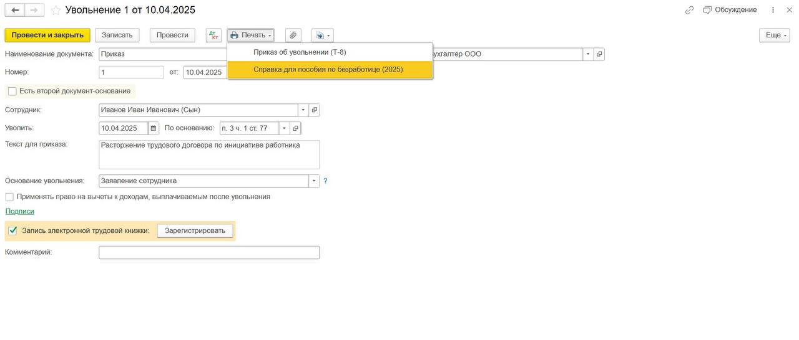Open linked item icon next to бухгалтер ООО field

(x=599, y=54)
